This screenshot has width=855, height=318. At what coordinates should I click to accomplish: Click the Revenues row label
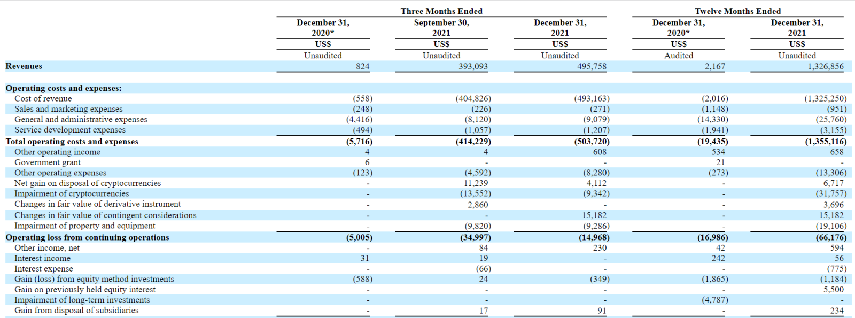point(24,66)
